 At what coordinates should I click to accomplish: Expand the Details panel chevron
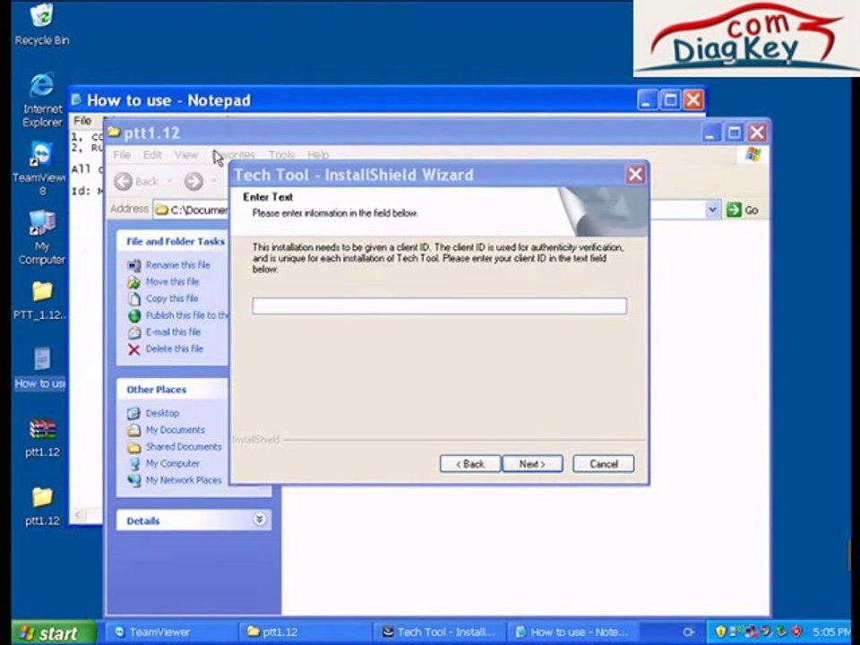(x=260, y=519)
